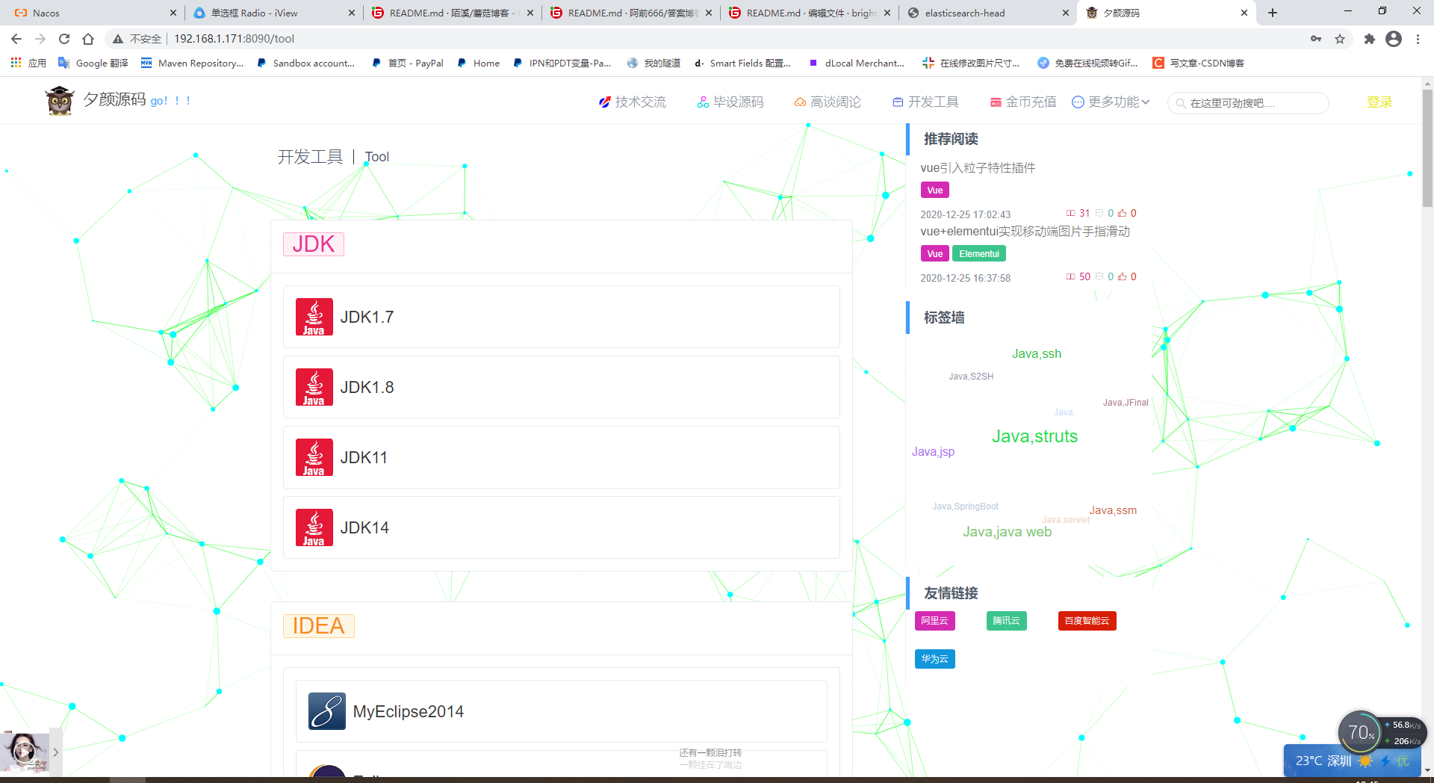
Task: Click the address bar URL
Action: point(234,39)
